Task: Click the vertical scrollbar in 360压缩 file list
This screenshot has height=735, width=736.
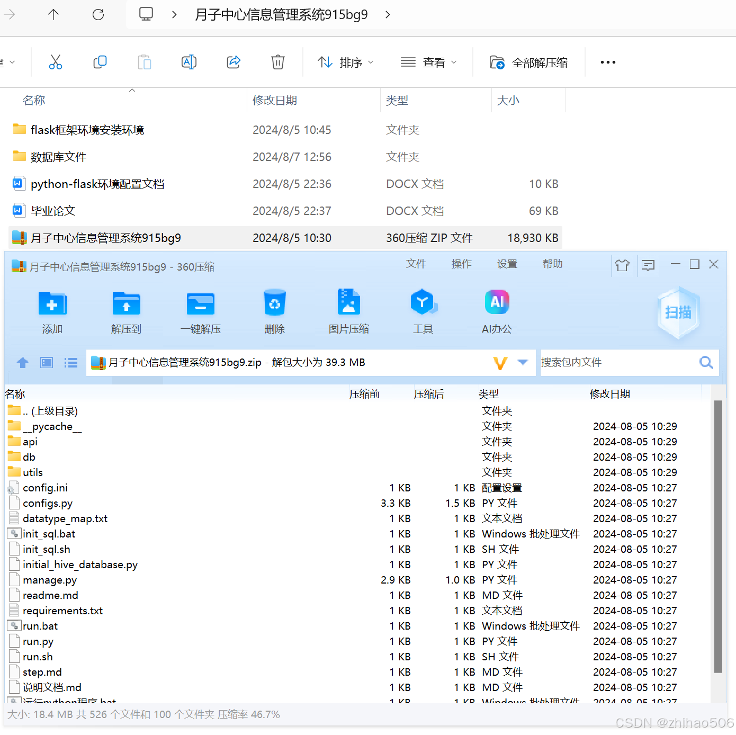Action: click(x=718, y=536)
